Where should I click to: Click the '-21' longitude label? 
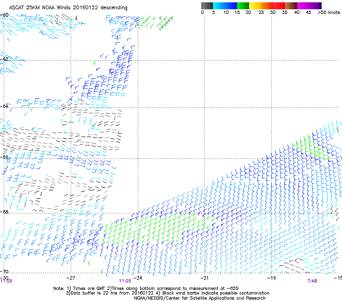[x=204, y=278]
